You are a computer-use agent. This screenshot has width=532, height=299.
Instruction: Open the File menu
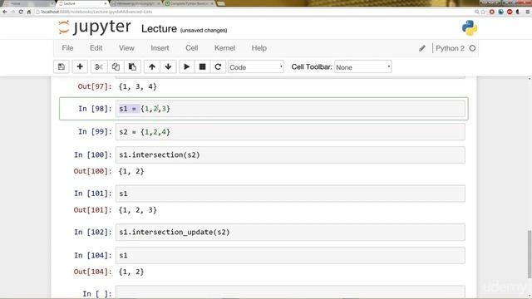pos(67,48)
